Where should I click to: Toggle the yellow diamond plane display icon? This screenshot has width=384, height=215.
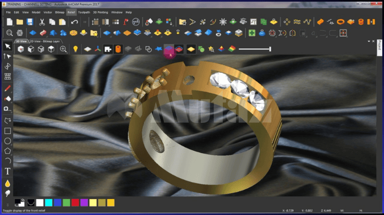(191, 49)
